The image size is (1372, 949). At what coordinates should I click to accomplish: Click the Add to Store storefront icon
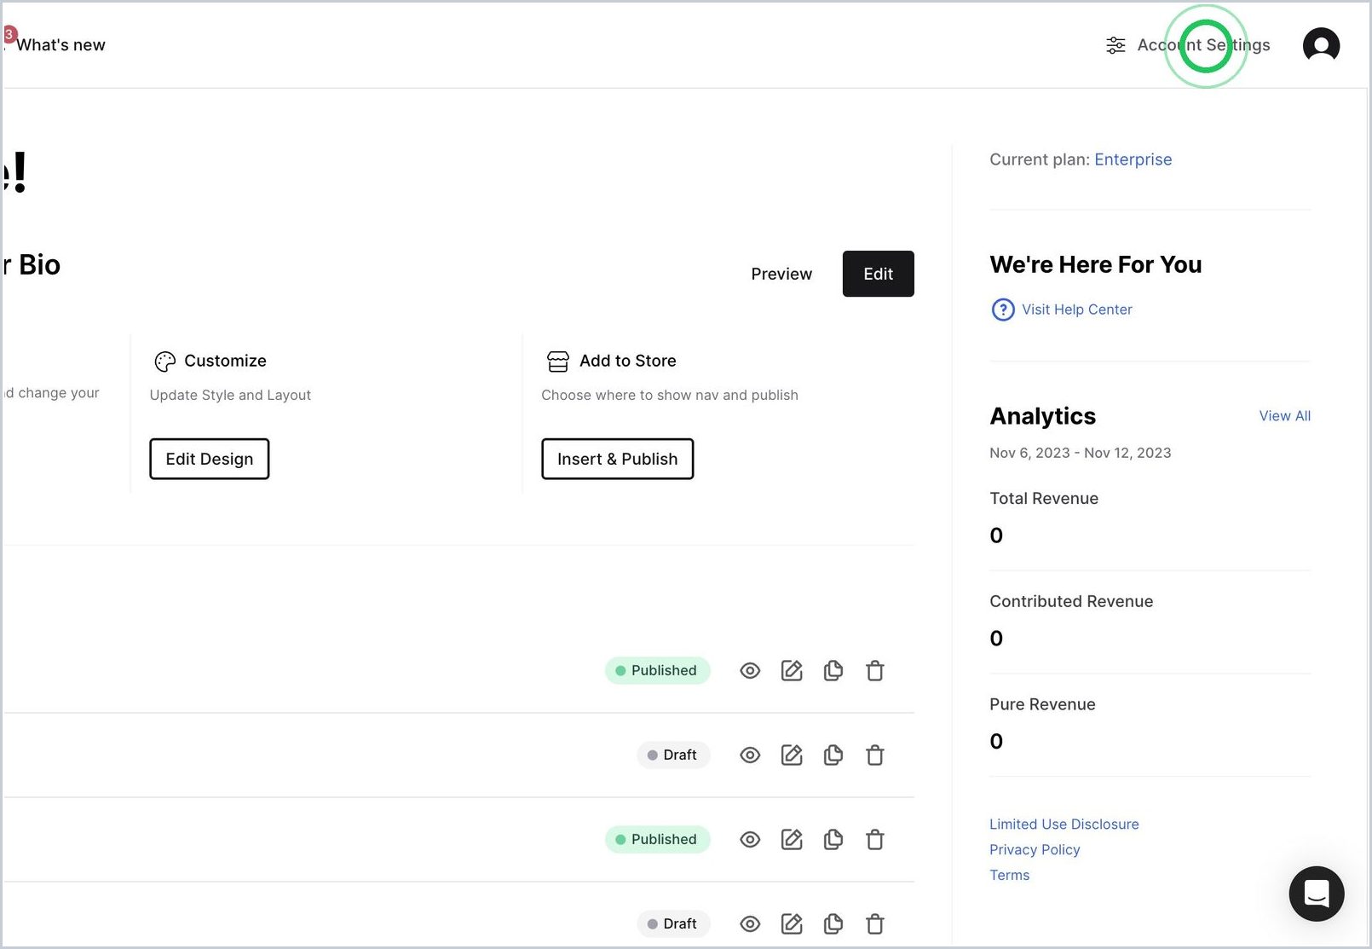[x=558, y=362]
